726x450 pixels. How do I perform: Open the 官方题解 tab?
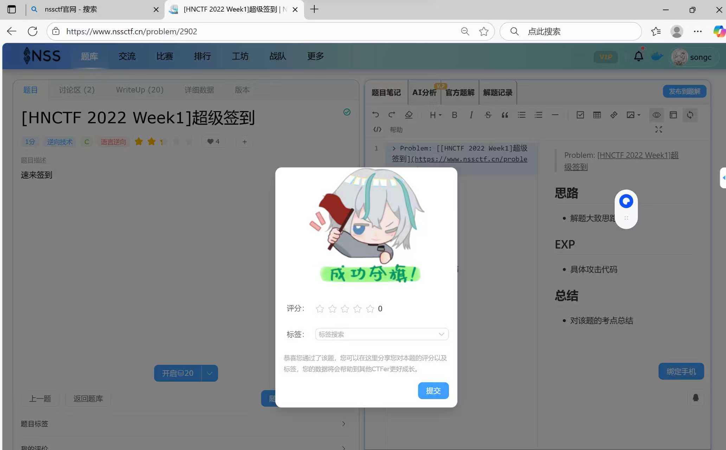[x=460, y=92]
